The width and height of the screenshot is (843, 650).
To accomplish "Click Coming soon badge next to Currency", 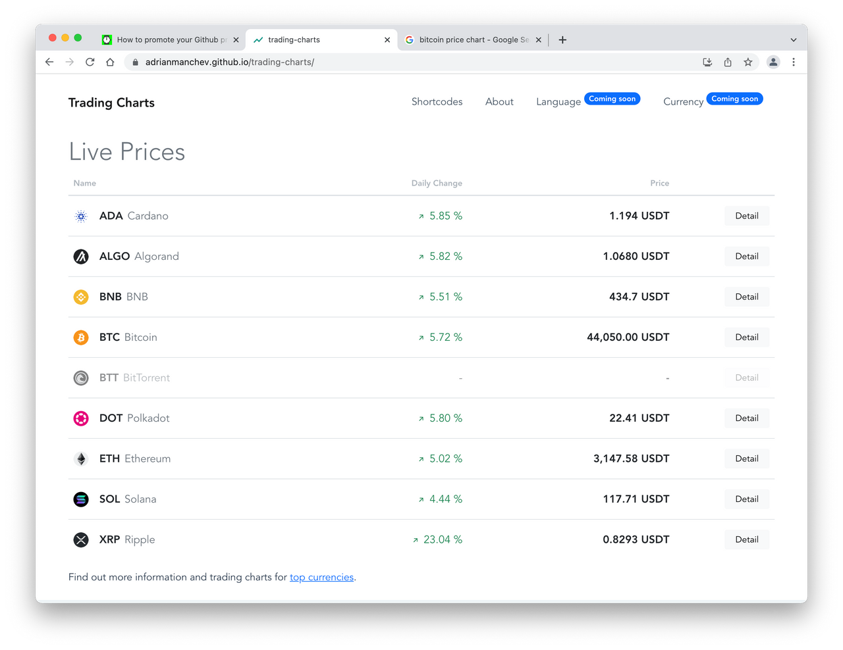I will point(735,99).
